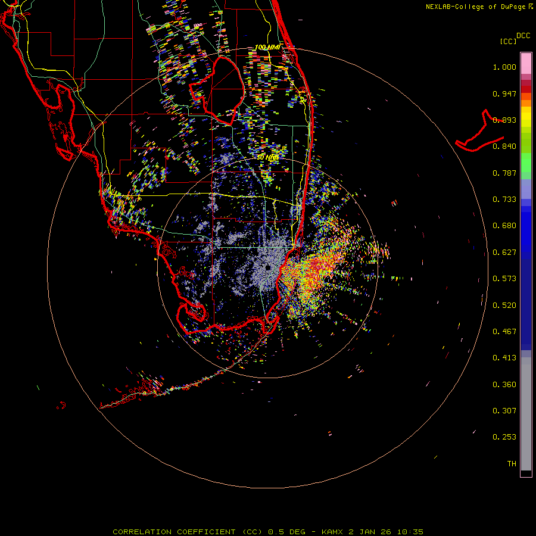Image resolution: width=536 pixels, height=536 pixels.
Task: Click the 0.467 scale value
Action: pos(504,332)
